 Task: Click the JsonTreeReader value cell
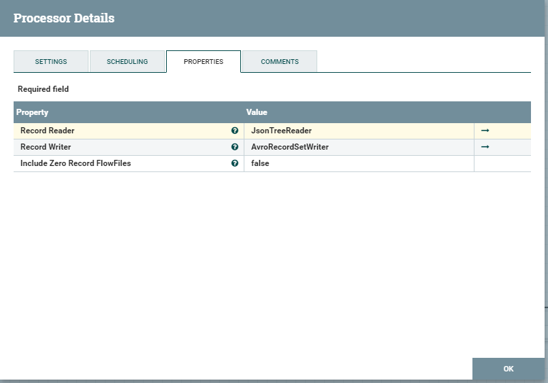pos(281,131)
